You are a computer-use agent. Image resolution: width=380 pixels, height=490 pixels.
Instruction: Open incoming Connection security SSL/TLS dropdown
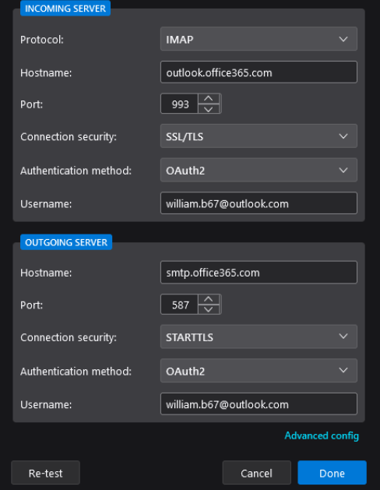pyautogui.click(x=259, y=136)
